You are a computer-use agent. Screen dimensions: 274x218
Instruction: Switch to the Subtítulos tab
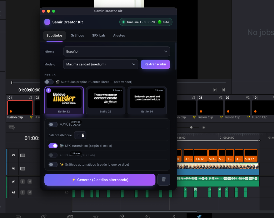click(x=55, y=36)
